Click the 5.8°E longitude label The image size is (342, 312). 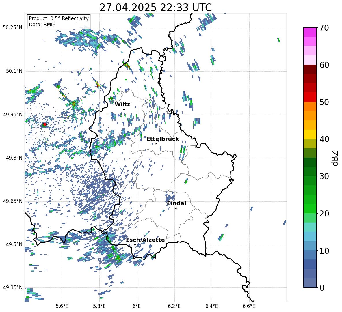click(x=100, y=306)
